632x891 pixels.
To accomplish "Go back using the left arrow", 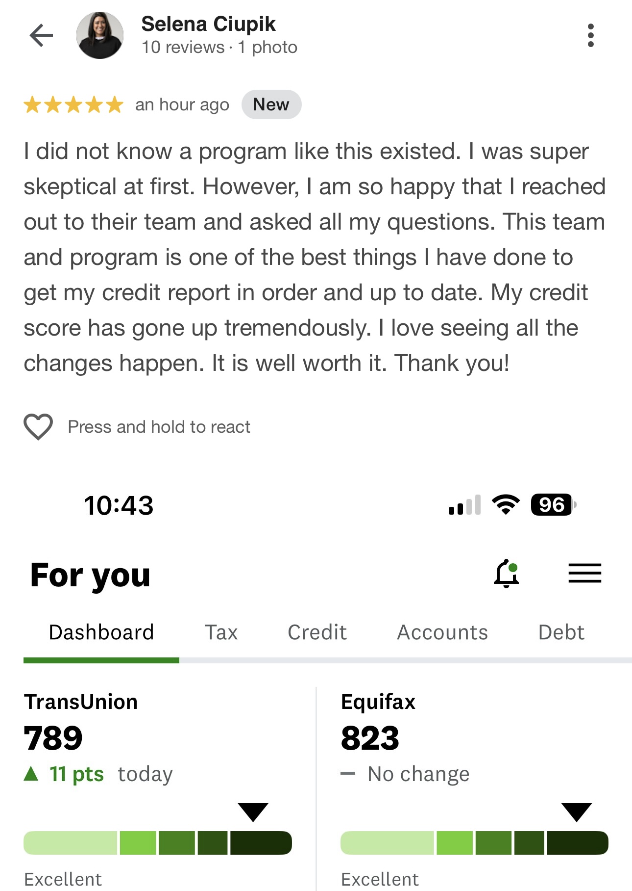I will pos(41,35).
